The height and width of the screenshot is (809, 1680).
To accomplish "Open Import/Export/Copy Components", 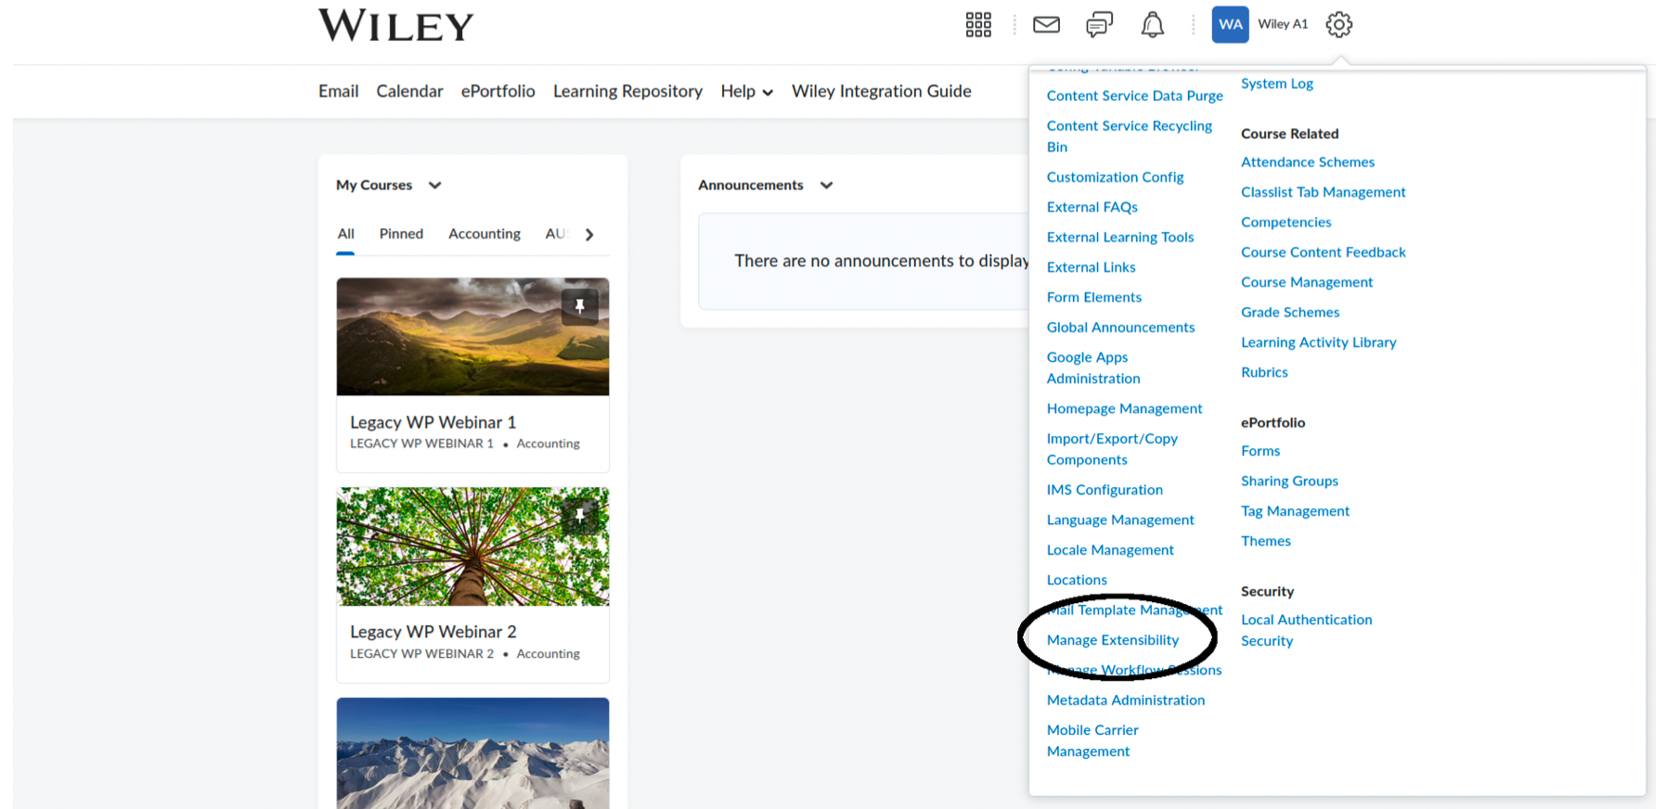I will pos(1112,449).
